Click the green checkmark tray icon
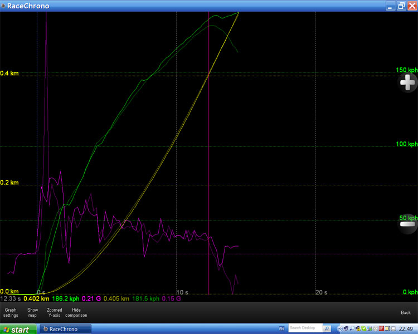 click(x=363, y=328)
